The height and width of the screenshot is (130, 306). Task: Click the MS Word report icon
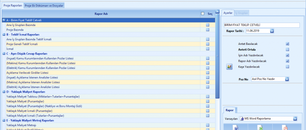click(x=237, y=128)
